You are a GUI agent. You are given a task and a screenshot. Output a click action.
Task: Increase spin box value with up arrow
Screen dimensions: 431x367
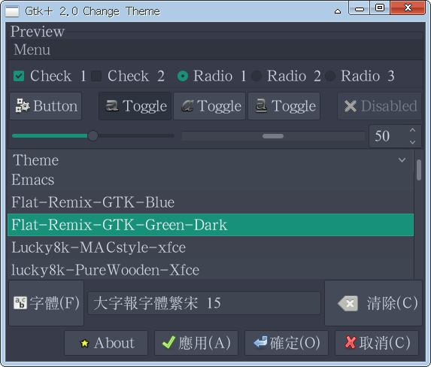pos(412,130)
